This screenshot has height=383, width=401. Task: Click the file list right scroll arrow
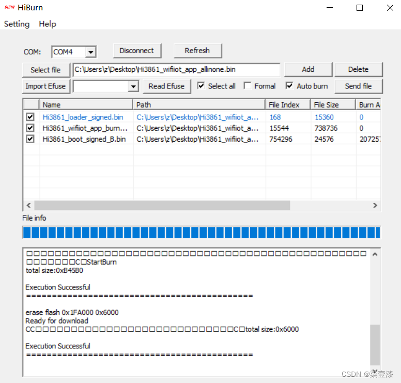(x=375, y=205)
